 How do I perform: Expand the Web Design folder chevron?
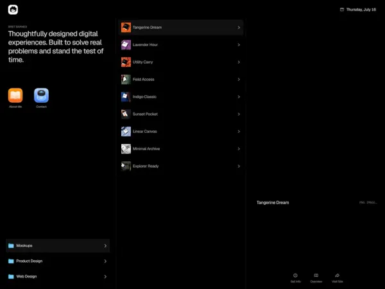coord(105,277)
